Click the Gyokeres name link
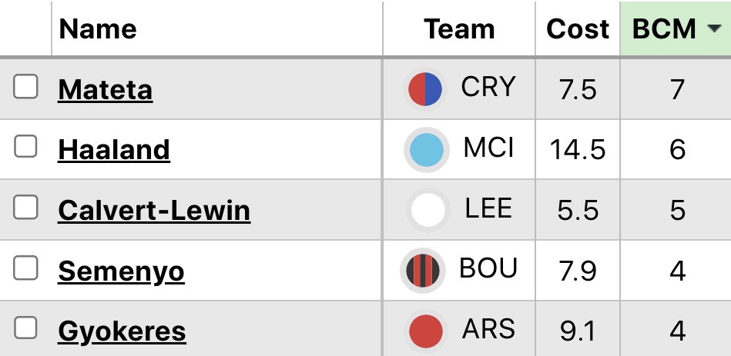 coord(122,331)
